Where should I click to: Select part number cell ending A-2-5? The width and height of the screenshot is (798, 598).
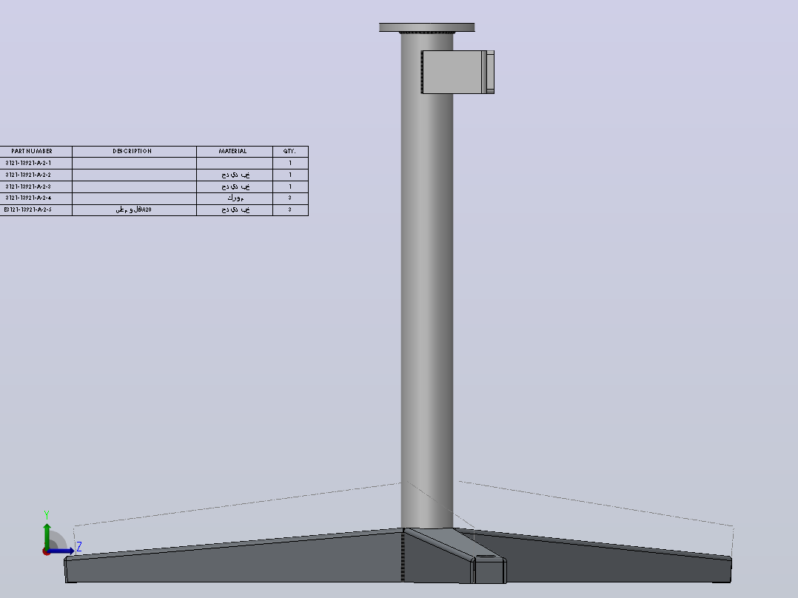36,209
